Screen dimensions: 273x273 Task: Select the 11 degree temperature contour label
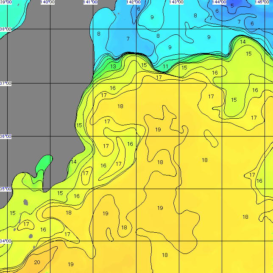coord(165,67)
